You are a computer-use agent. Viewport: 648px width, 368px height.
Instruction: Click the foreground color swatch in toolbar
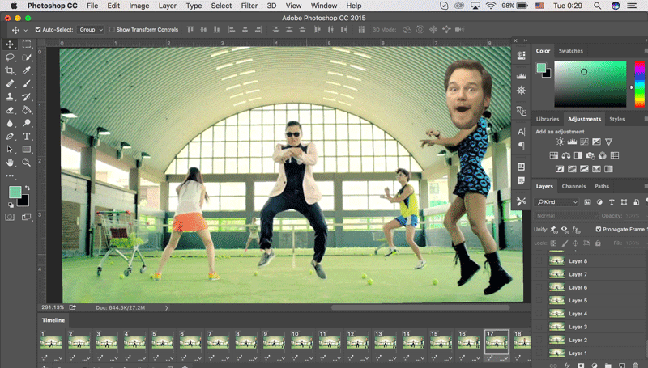tap(15, 192)
